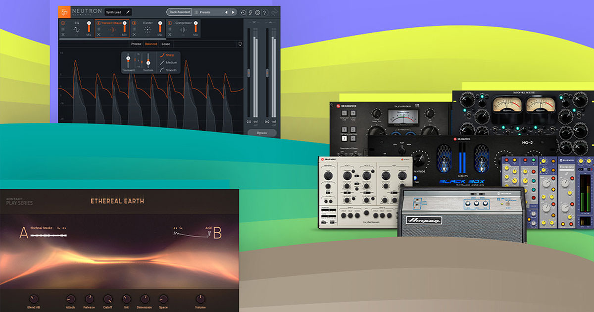The height and width of the screenshot is (312, 594).
Task: Click the lightning bolt icon in Neutron
Action: [250, 12]
